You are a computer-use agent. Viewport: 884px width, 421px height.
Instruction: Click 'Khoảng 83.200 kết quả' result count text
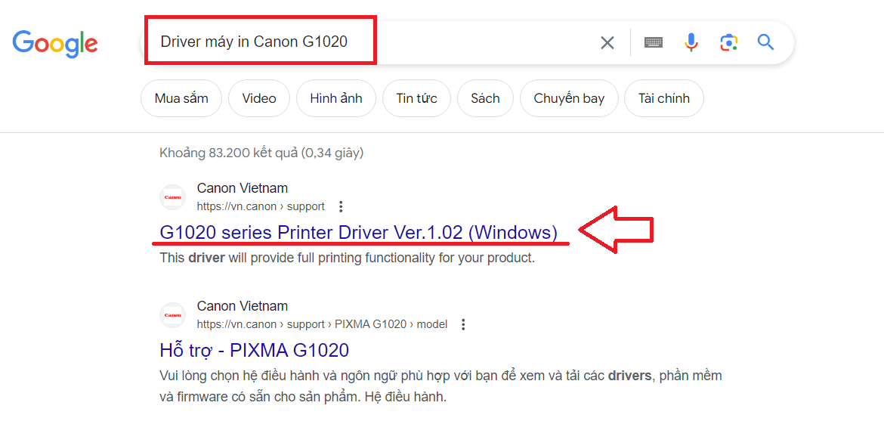click(261, 153)
